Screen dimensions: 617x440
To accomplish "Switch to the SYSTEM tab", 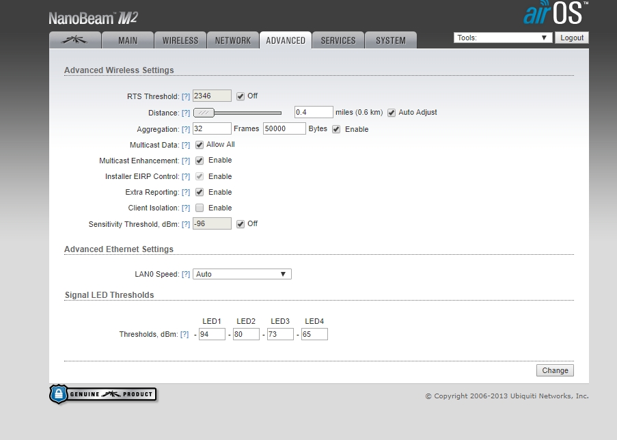I will pos(391,40).
